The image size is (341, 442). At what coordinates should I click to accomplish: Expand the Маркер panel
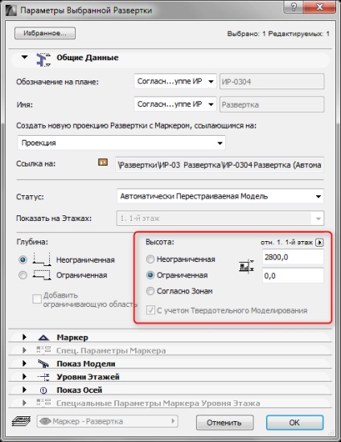25,338
